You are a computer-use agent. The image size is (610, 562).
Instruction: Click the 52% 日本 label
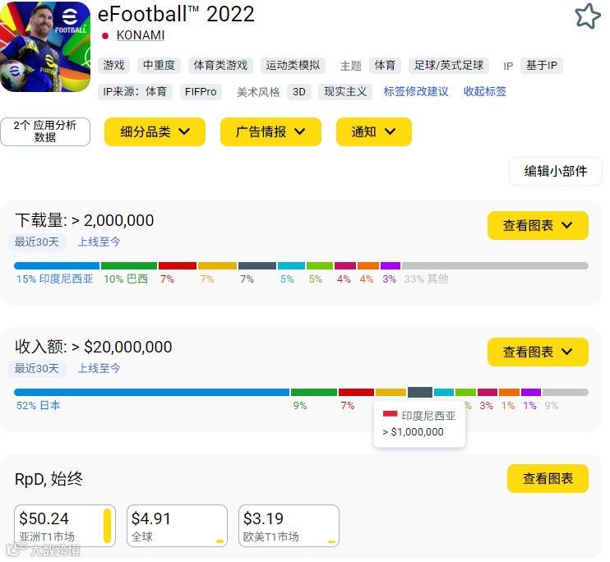38,406
